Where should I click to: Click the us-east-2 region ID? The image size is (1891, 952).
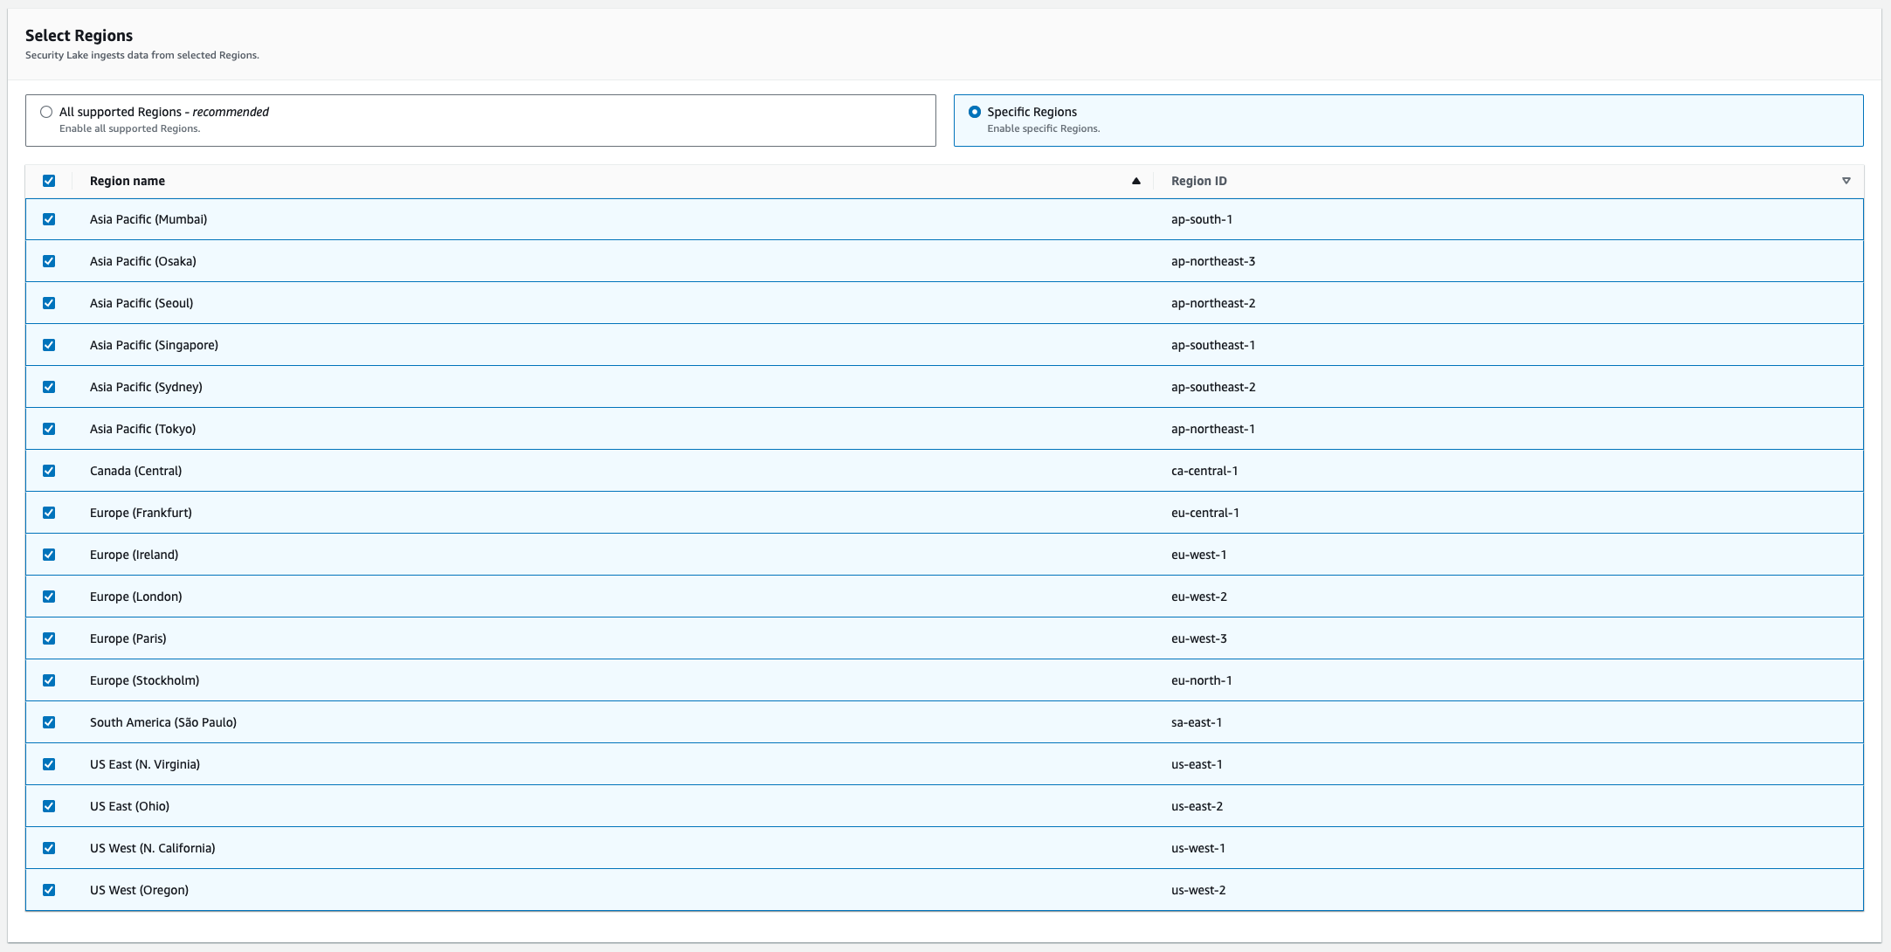pos(1197,806)
